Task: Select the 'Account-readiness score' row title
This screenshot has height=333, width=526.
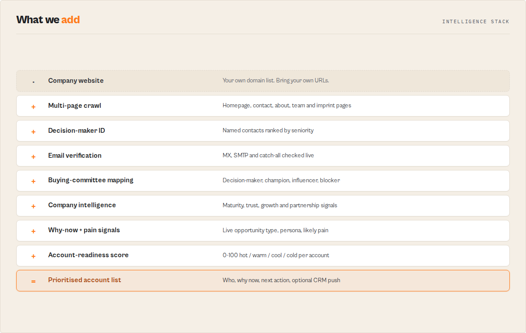Action: tap(89, 255)
